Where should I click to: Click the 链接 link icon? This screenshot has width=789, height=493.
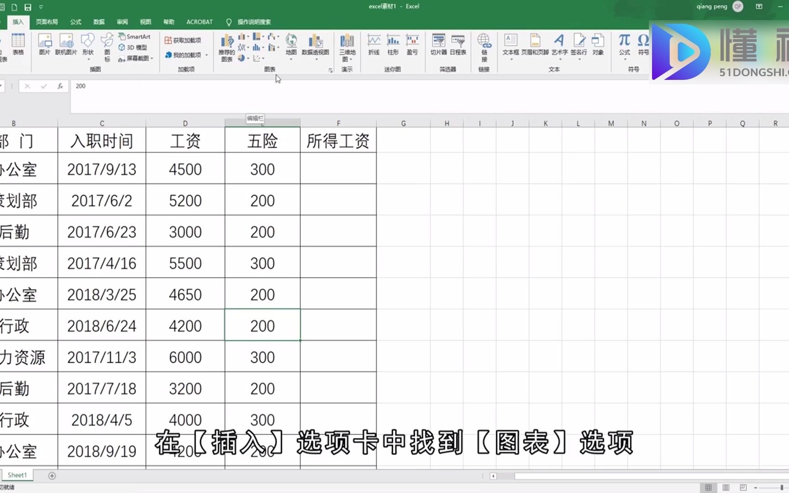click(484, 47)
